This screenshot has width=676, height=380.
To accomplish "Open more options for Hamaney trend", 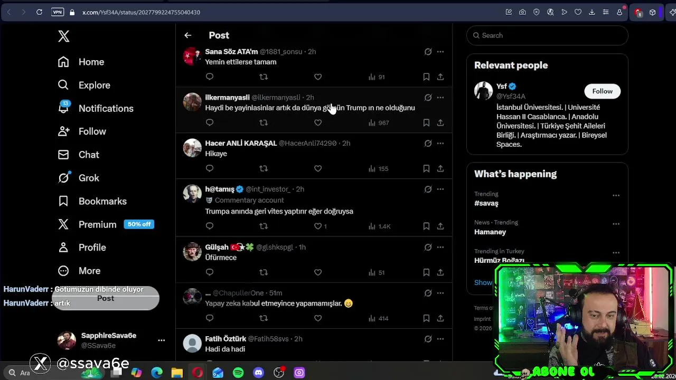I will pos(616,224).
